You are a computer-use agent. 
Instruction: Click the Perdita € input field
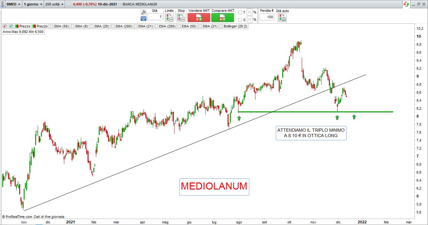coord(267,17)
